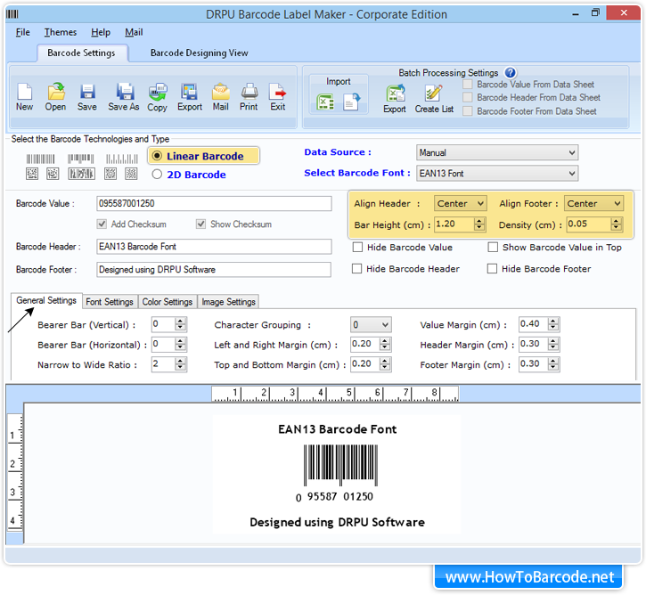Switch to Barcode Designing View tab
Screen dimensions: 646x595
click(199, 53)
